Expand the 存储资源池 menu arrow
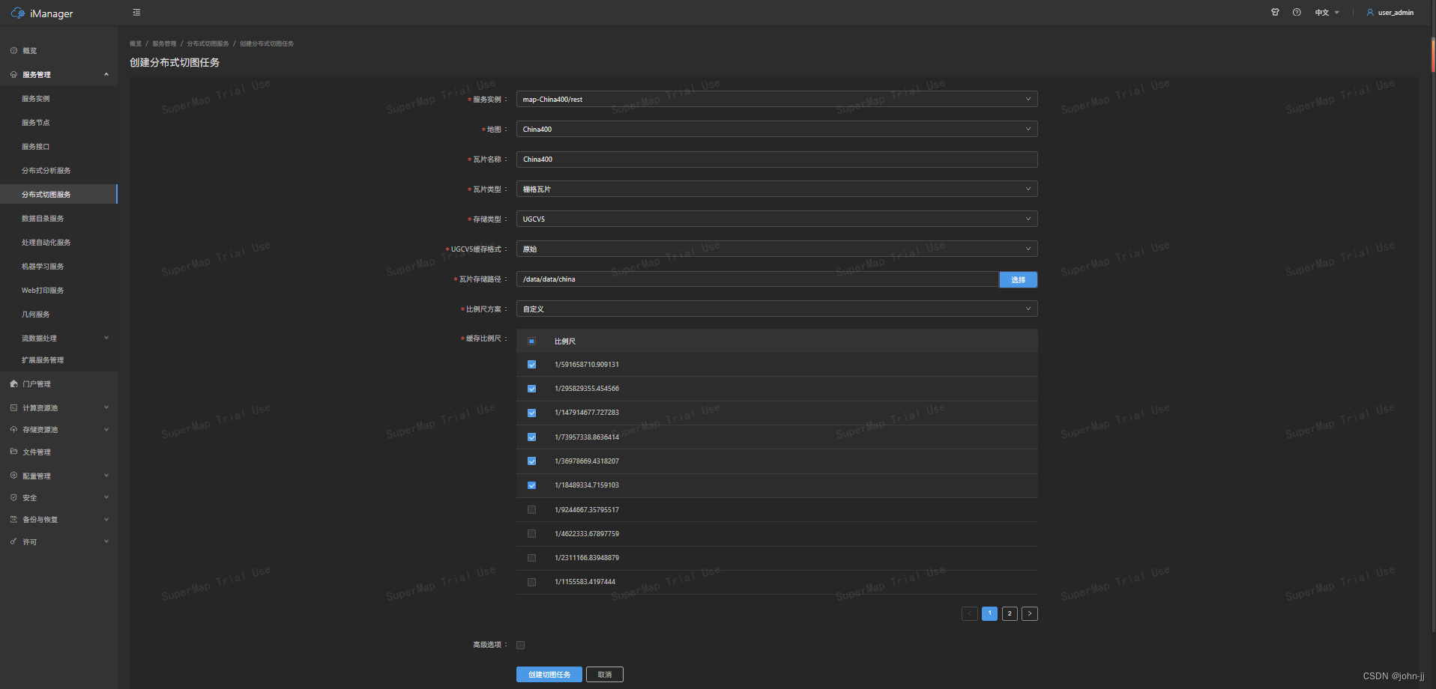This screenshot has height=689, width=1436. (x=106, y=430)
